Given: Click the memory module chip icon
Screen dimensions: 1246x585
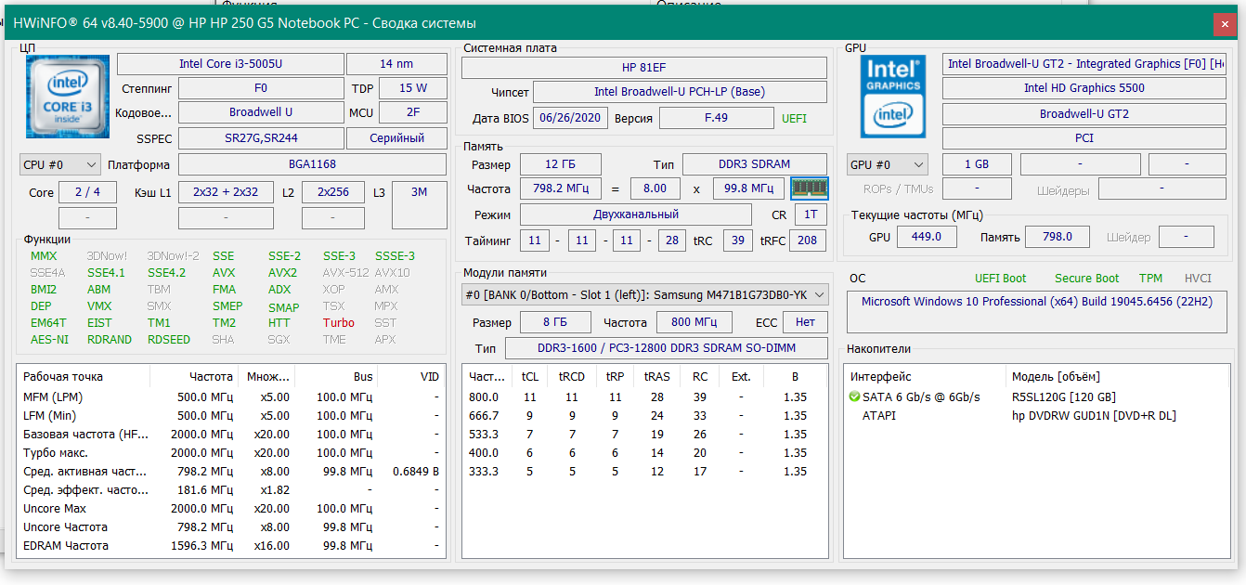Looking at the screenshot, I should (809, 188).
